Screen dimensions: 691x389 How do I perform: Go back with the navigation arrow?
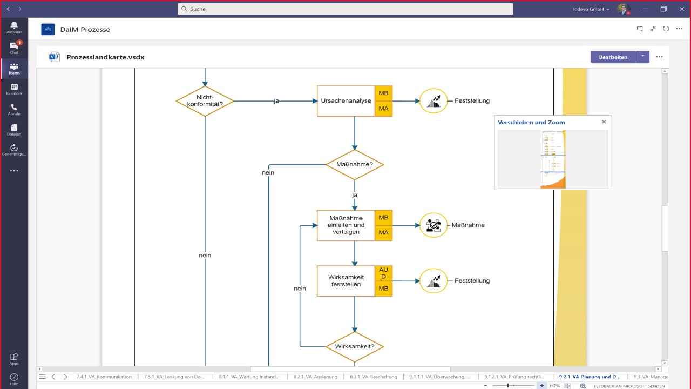(8, 9)
